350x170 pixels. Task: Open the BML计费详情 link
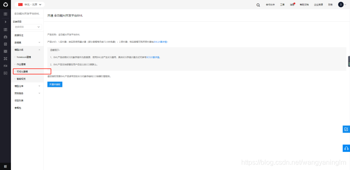click(161, 42)
